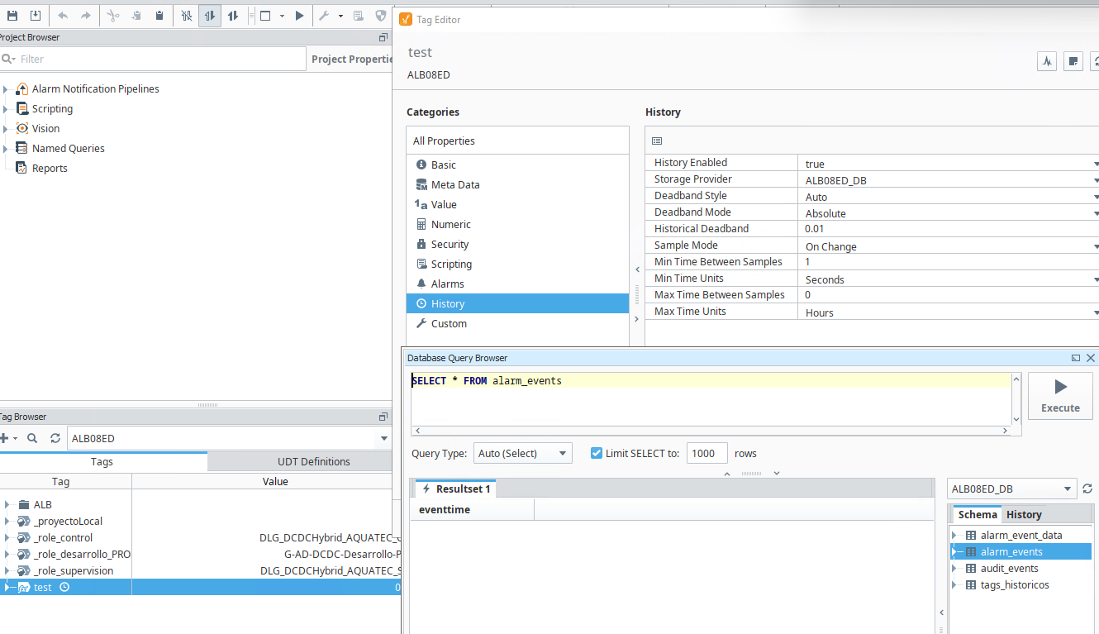Select Scripting in the Project Browser
This screenshot has width=1099, height=634.
[x=52, y=109]
